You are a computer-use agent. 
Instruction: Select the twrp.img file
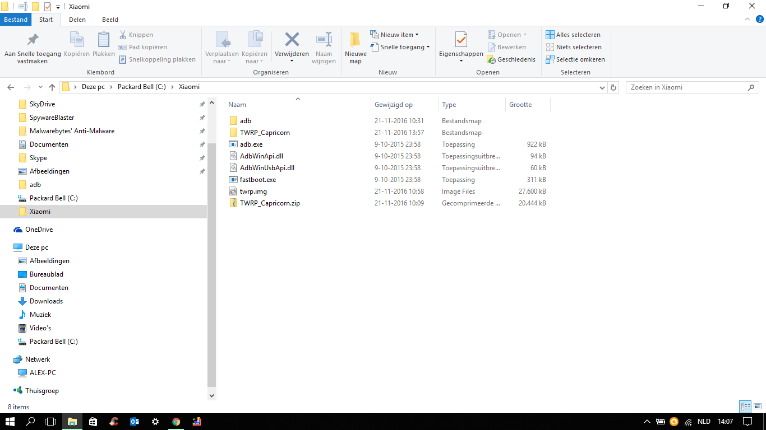253,191
